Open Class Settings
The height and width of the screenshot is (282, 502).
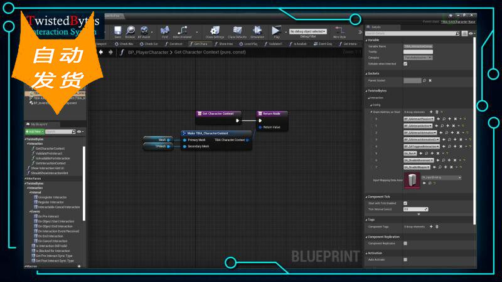coord(215,33)
